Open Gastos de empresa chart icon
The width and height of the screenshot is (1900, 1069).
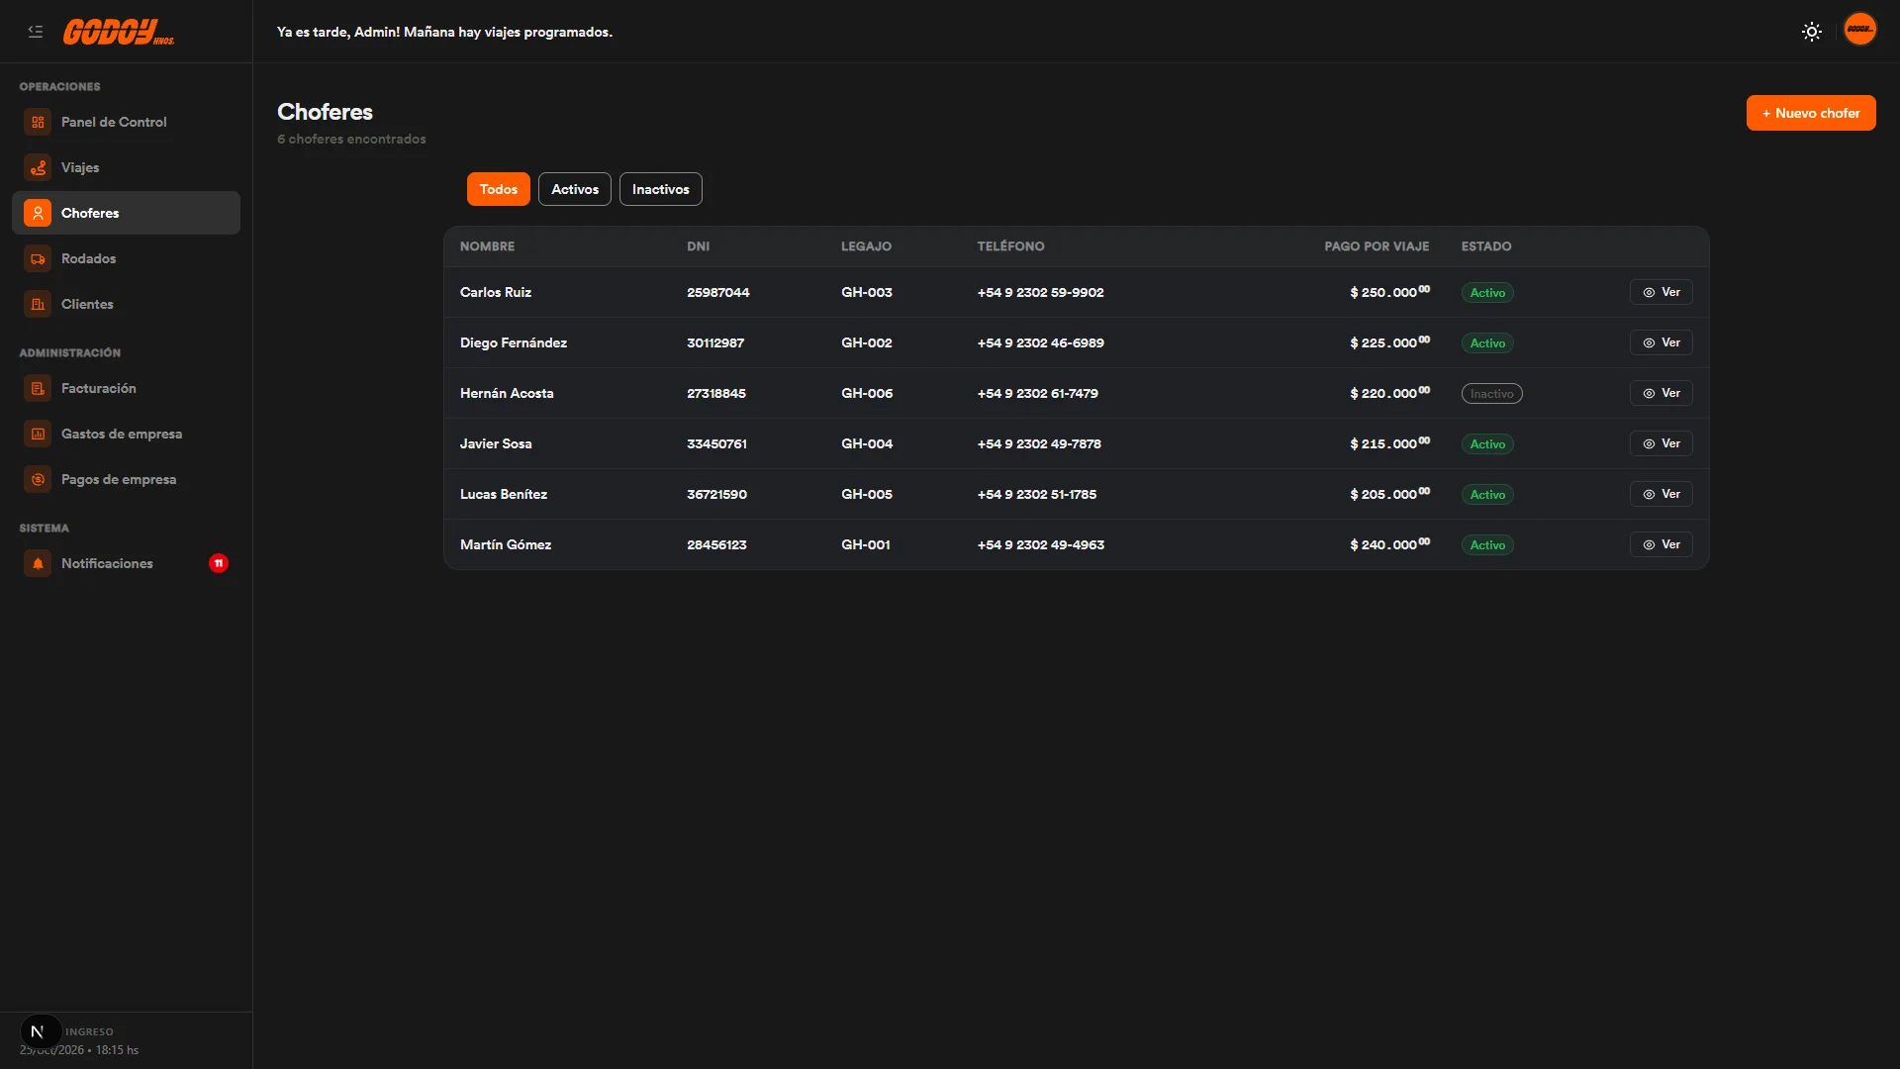pyautogui.click(x=38, y=434)
